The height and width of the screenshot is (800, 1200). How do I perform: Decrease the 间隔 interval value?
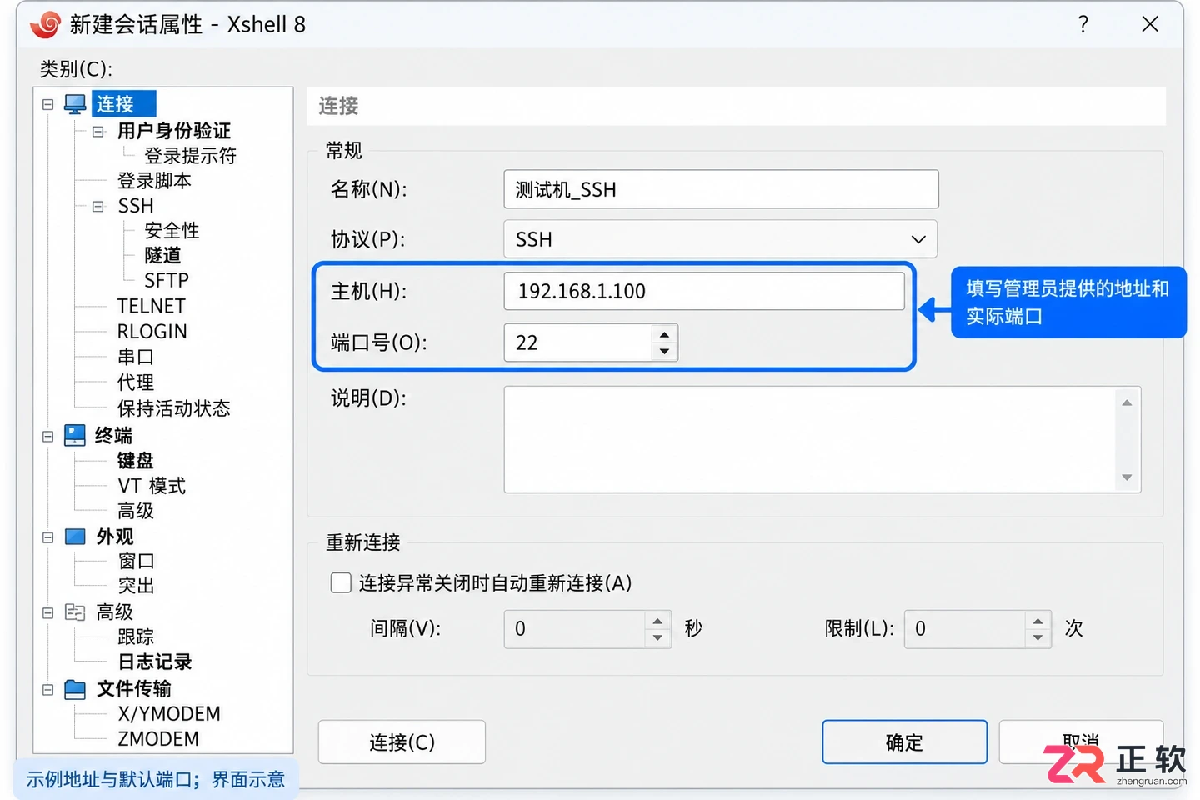[657, 637]
